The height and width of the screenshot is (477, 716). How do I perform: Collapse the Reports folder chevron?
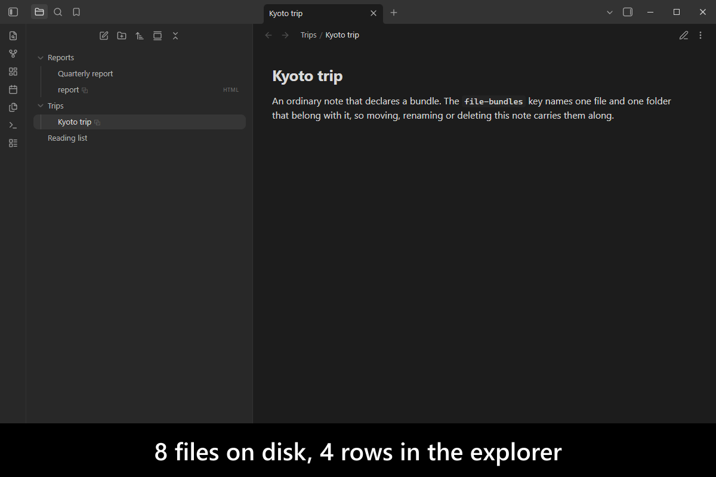(x=41, y=58)
